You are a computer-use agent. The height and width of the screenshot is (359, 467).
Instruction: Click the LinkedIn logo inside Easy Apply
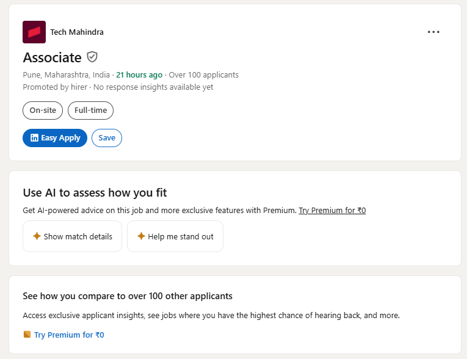(34, 138)
